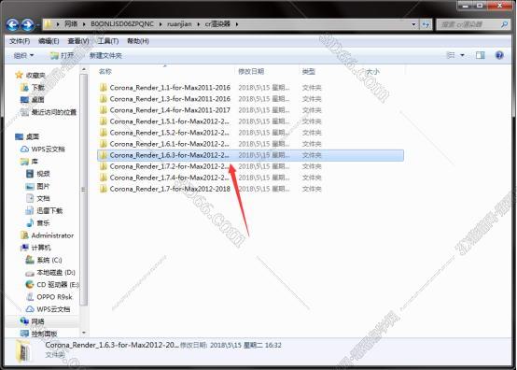The height and width of the screenshot is (370, 517).
Task: Sort by the 名称 column header
Action: tap(105, 71)
